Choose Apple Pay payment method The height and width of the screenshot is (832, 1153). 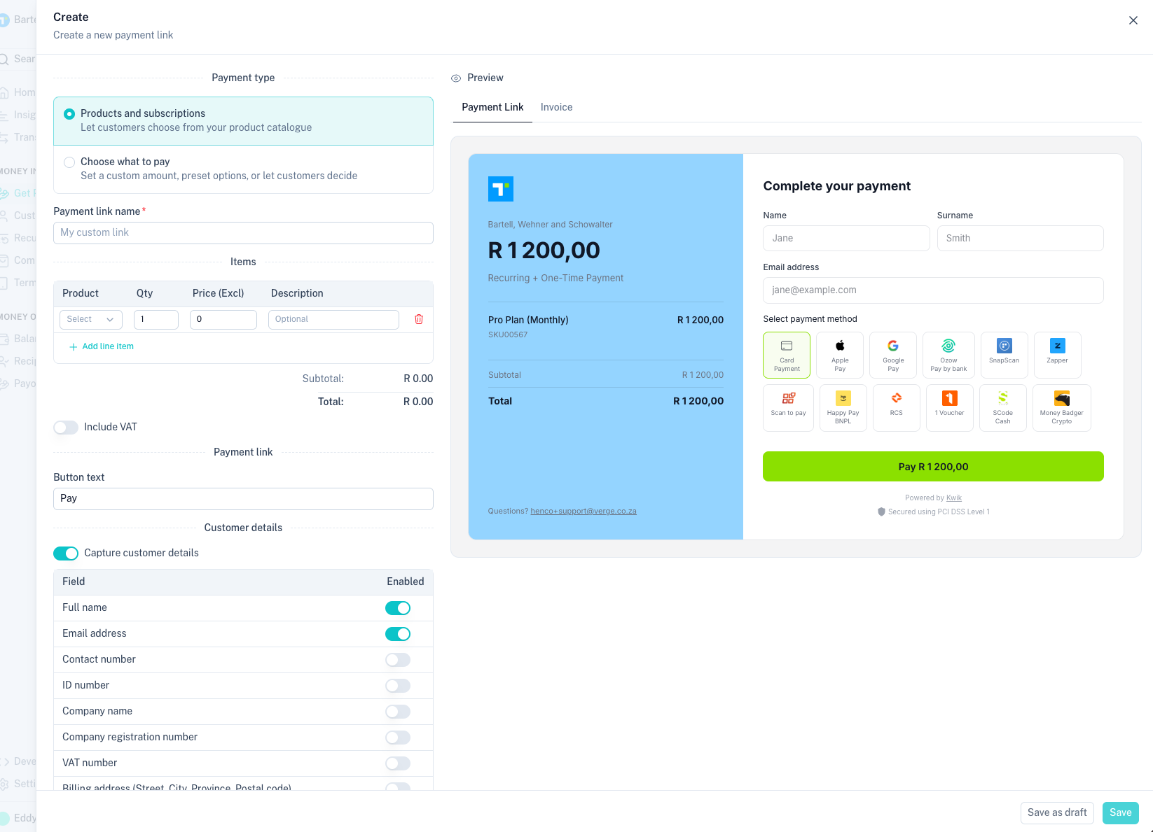pyautogui.click(x=840, y=355)
